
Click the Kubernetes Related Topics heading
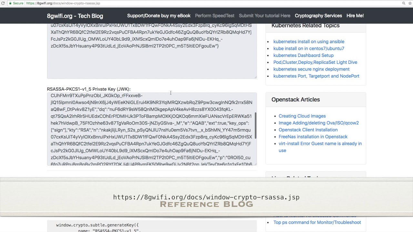306,25
